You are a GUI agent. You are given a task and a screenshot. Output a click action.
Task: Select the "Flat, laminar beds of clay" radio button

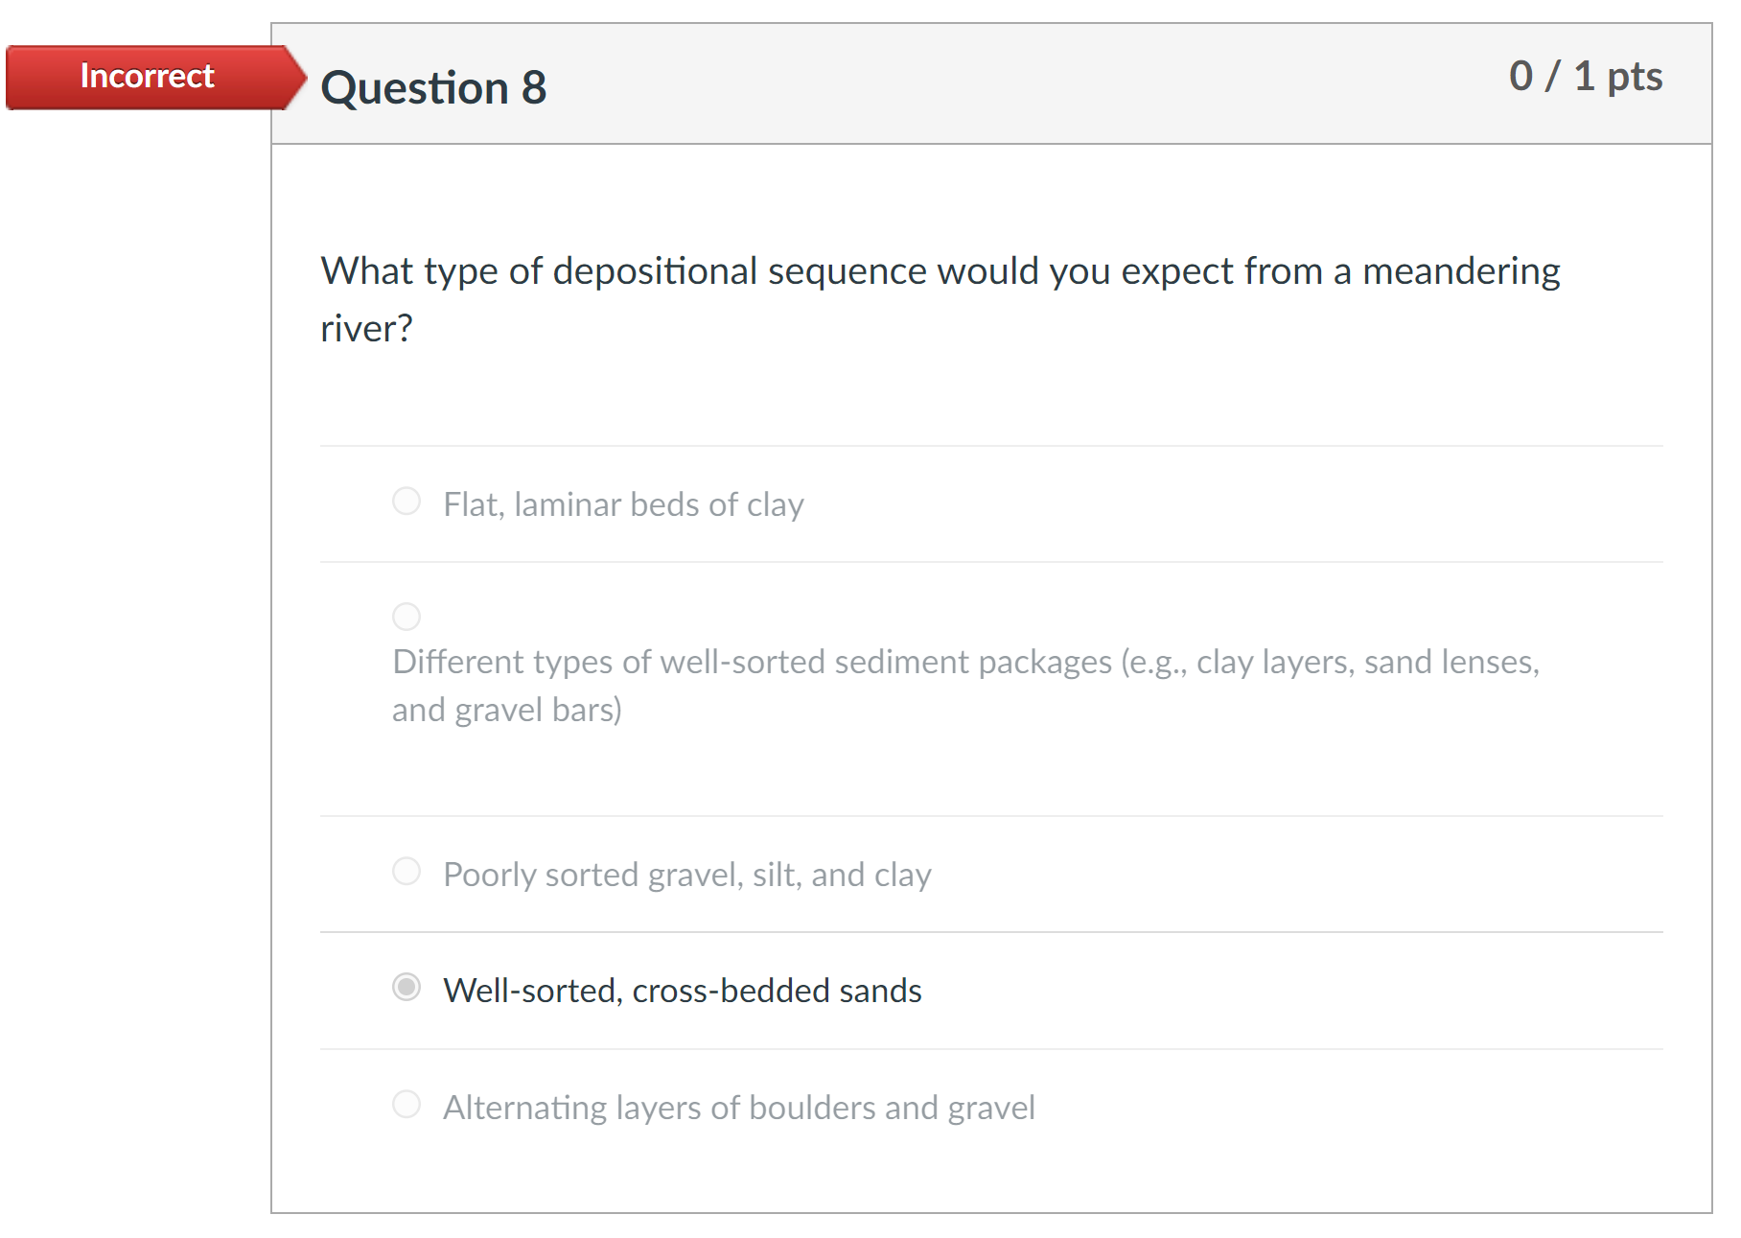point(406,502)
